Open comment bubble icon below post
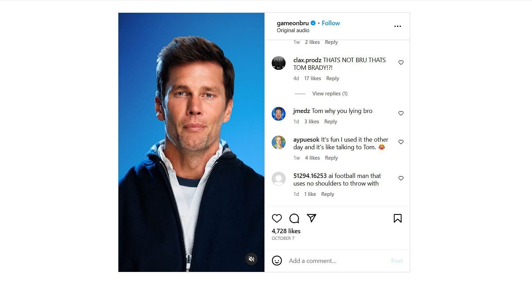 coord(294,218)
